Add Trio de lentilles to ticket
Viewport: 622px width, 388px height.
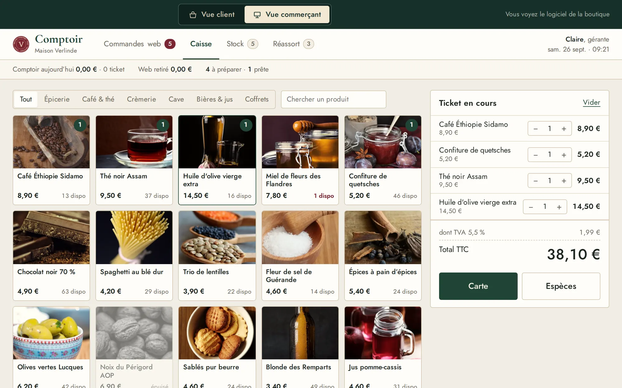tap(217, 256)
